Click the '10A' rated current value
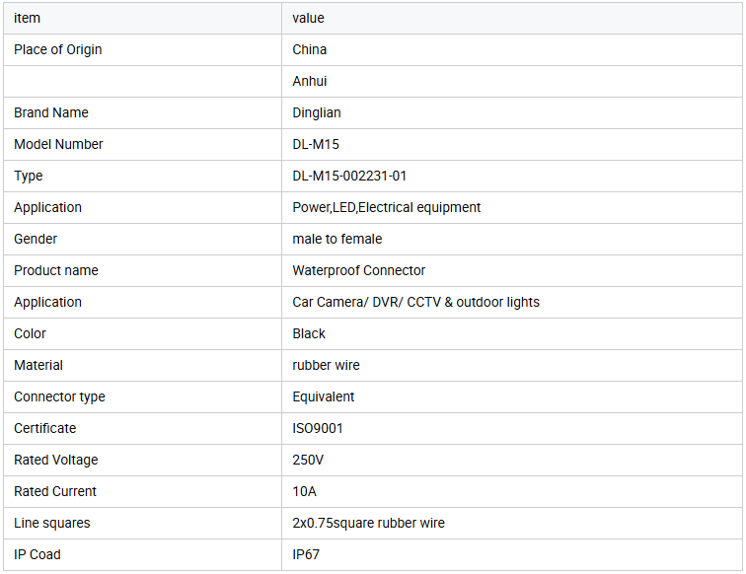Image resolution: width=746 pixels, height=574 pixels. 305,491
